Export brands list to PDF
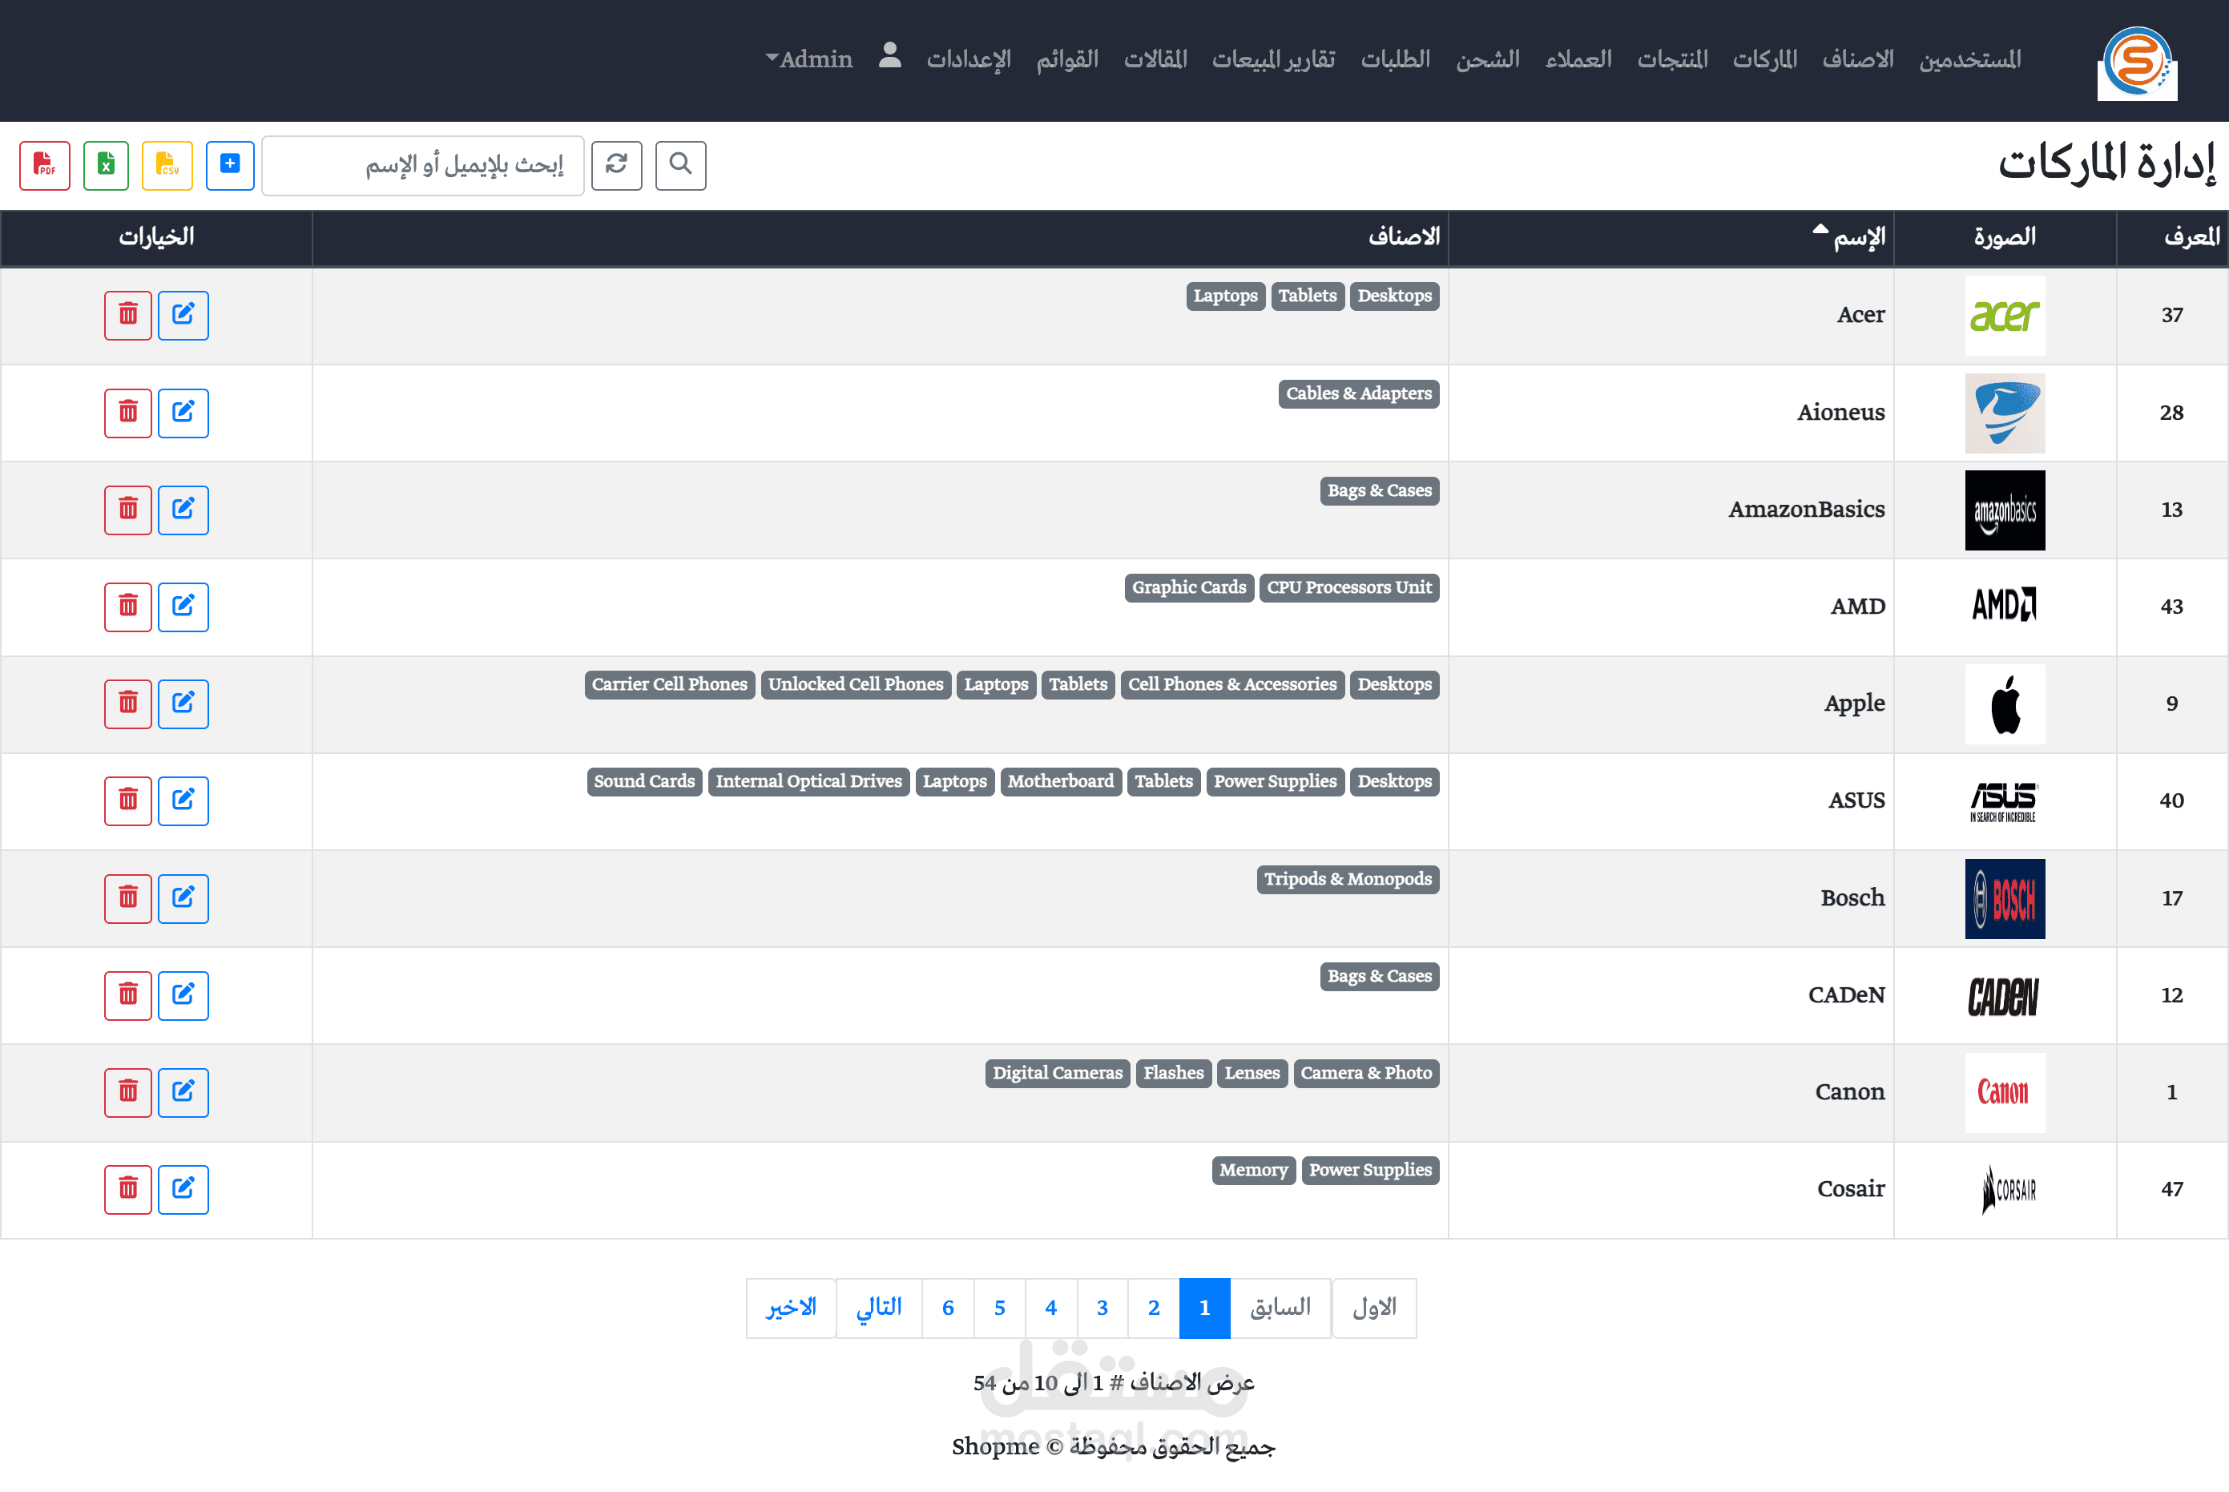The image size is (2229, 1492). tap(45, 166)
